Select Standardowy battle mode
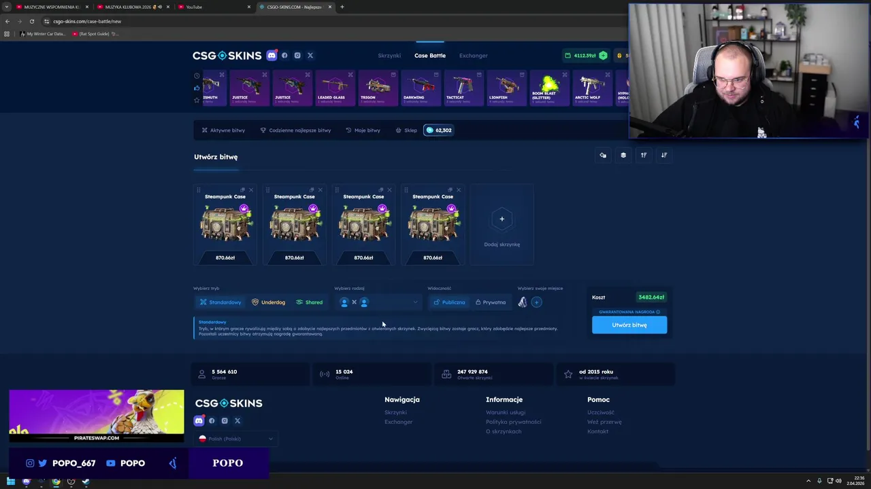This screenshot has height=489, width=871. pos(220,302)
